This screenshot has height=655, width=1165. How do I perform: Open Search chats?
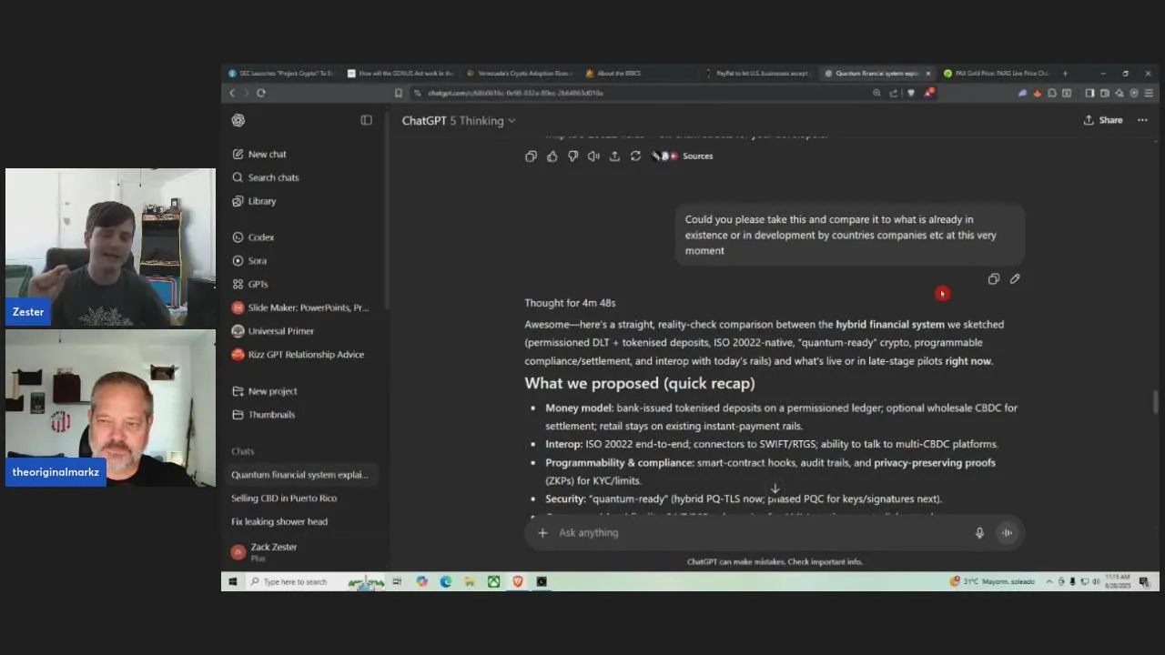click(266, 177)
